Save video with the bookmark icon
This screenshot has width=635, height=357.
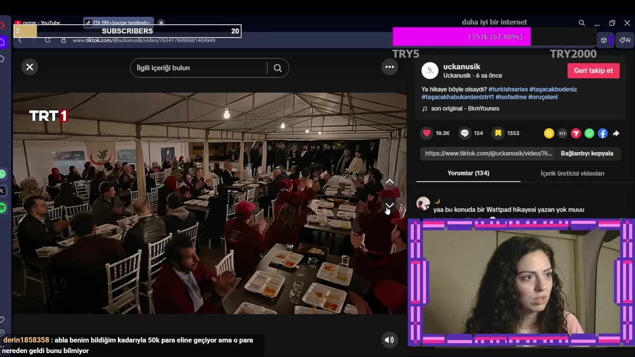pos(498,133)
